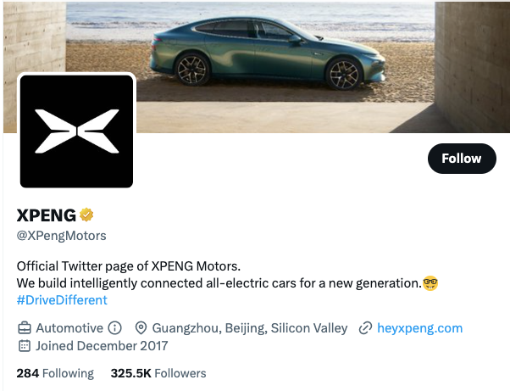Click the location pin icon
The image size is (510, 391).
141,327
